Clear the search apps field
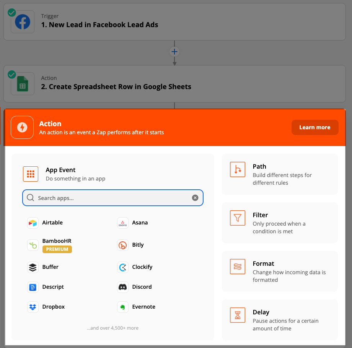The image size is (352, 348). click(195, 198)
